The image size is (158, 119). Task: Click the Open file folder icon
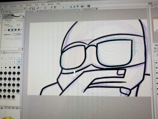pyautogui.click(x=30, y=8)
